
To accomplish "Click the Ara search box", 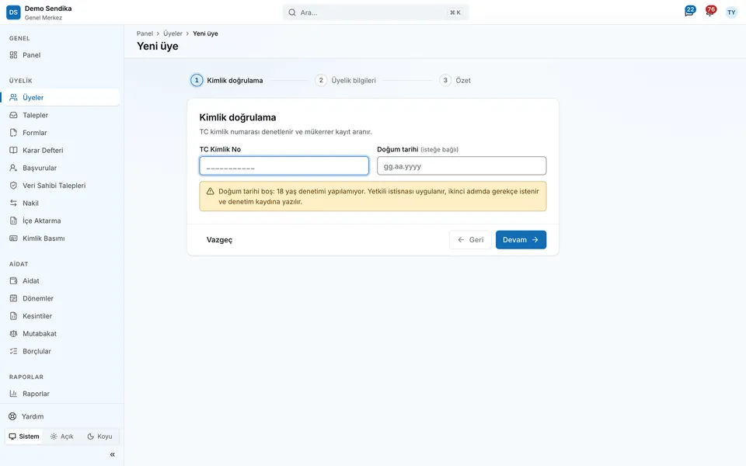I will coord(375,12).
